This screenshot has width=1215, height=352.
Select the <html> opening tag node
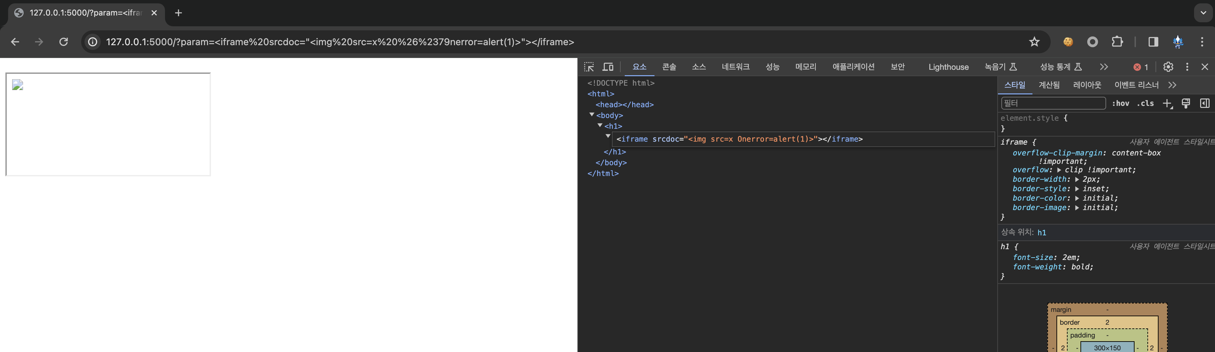tap(601, 94)
